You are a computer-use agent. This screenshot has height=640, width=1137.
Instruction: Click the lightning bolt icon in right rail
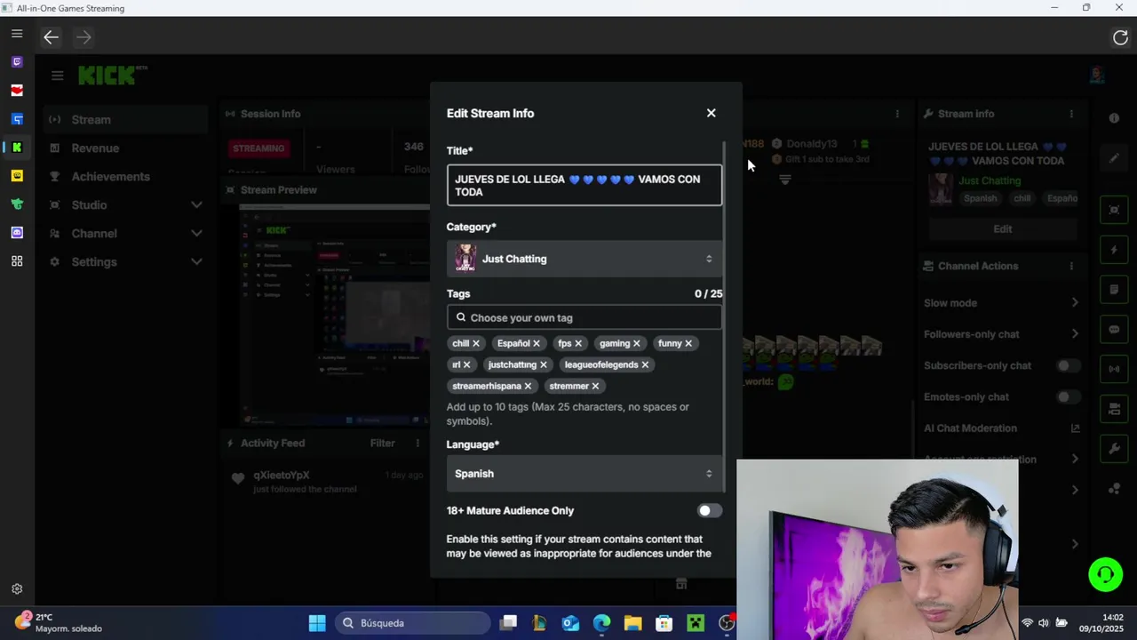click(1114, 250)
